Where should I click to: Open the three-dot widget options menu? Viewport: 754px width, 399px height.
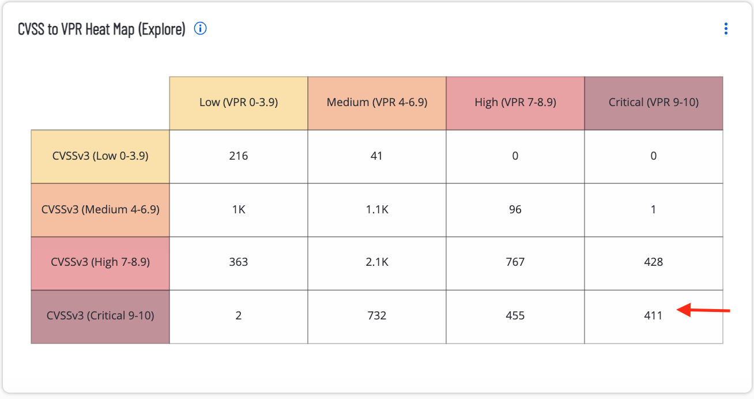(x=726, y=29)
